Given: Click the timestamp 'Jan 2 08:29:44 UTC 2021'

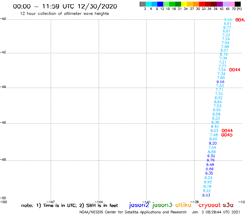Looking at the screenshot, I should (x=216, y=212).
